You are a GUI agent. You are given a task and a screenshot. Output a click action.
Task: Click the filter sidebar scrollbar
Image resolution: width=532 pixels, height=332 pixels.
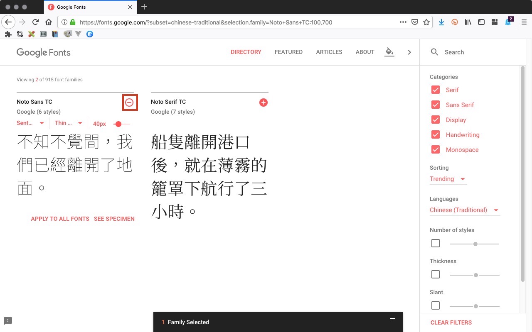523,174
